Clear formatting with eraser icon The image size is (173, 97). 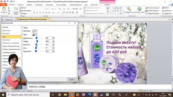point(60,9)
